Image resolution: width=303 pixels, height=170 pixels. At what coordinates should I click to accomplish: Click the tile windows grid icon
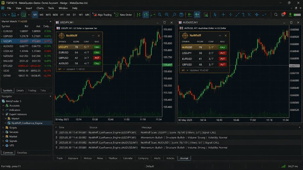click(x=181, y=15)
